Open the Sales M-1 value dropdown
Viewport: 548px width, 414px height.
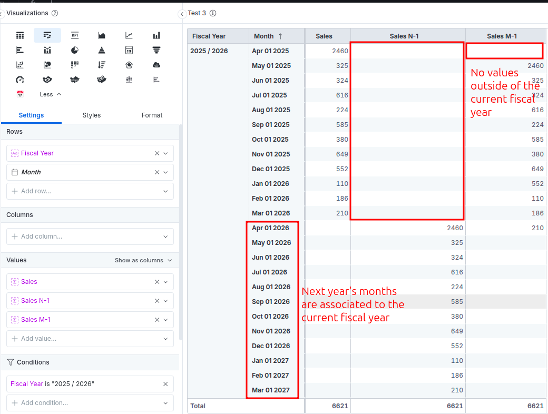tap(165, 320)
